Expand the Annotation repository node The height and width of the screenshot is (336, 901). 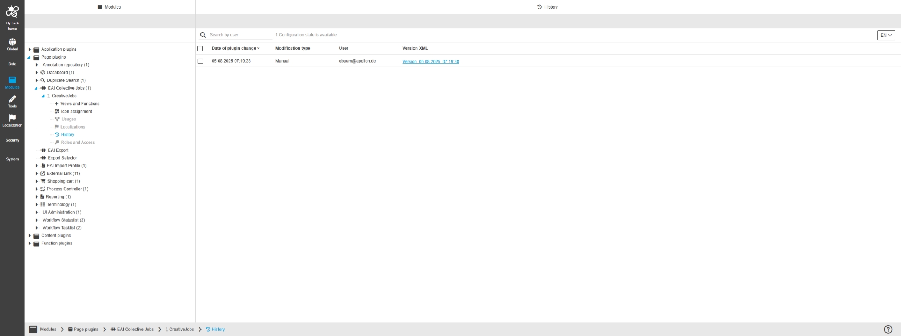(x=37, y=65)
